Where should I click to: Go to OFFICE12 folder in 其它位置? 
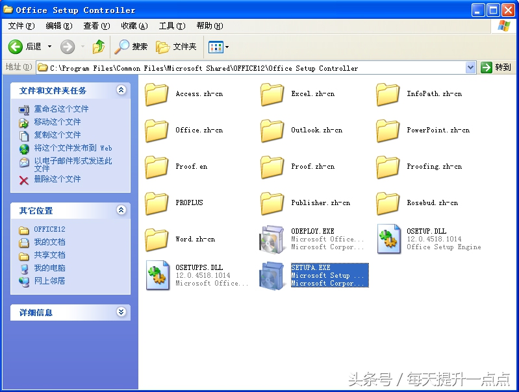[x=49, y=229]
